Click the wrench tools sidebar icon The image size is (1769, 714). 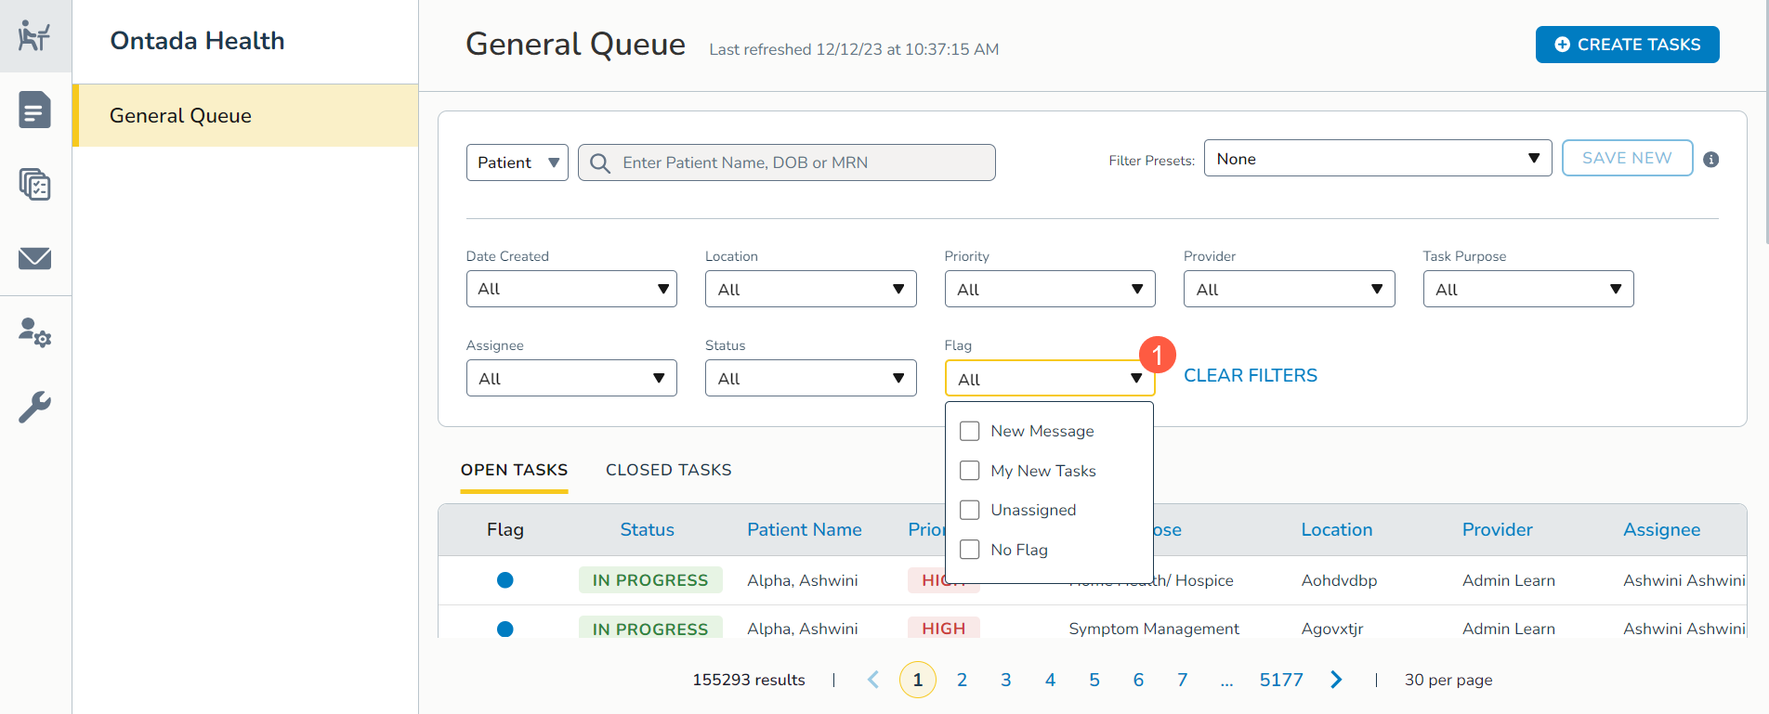34,407
